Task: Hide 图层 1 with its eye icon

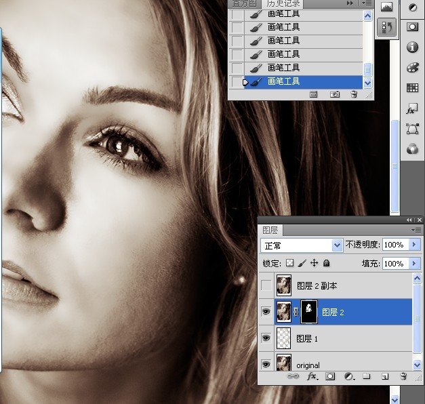Action: point(266,338)
